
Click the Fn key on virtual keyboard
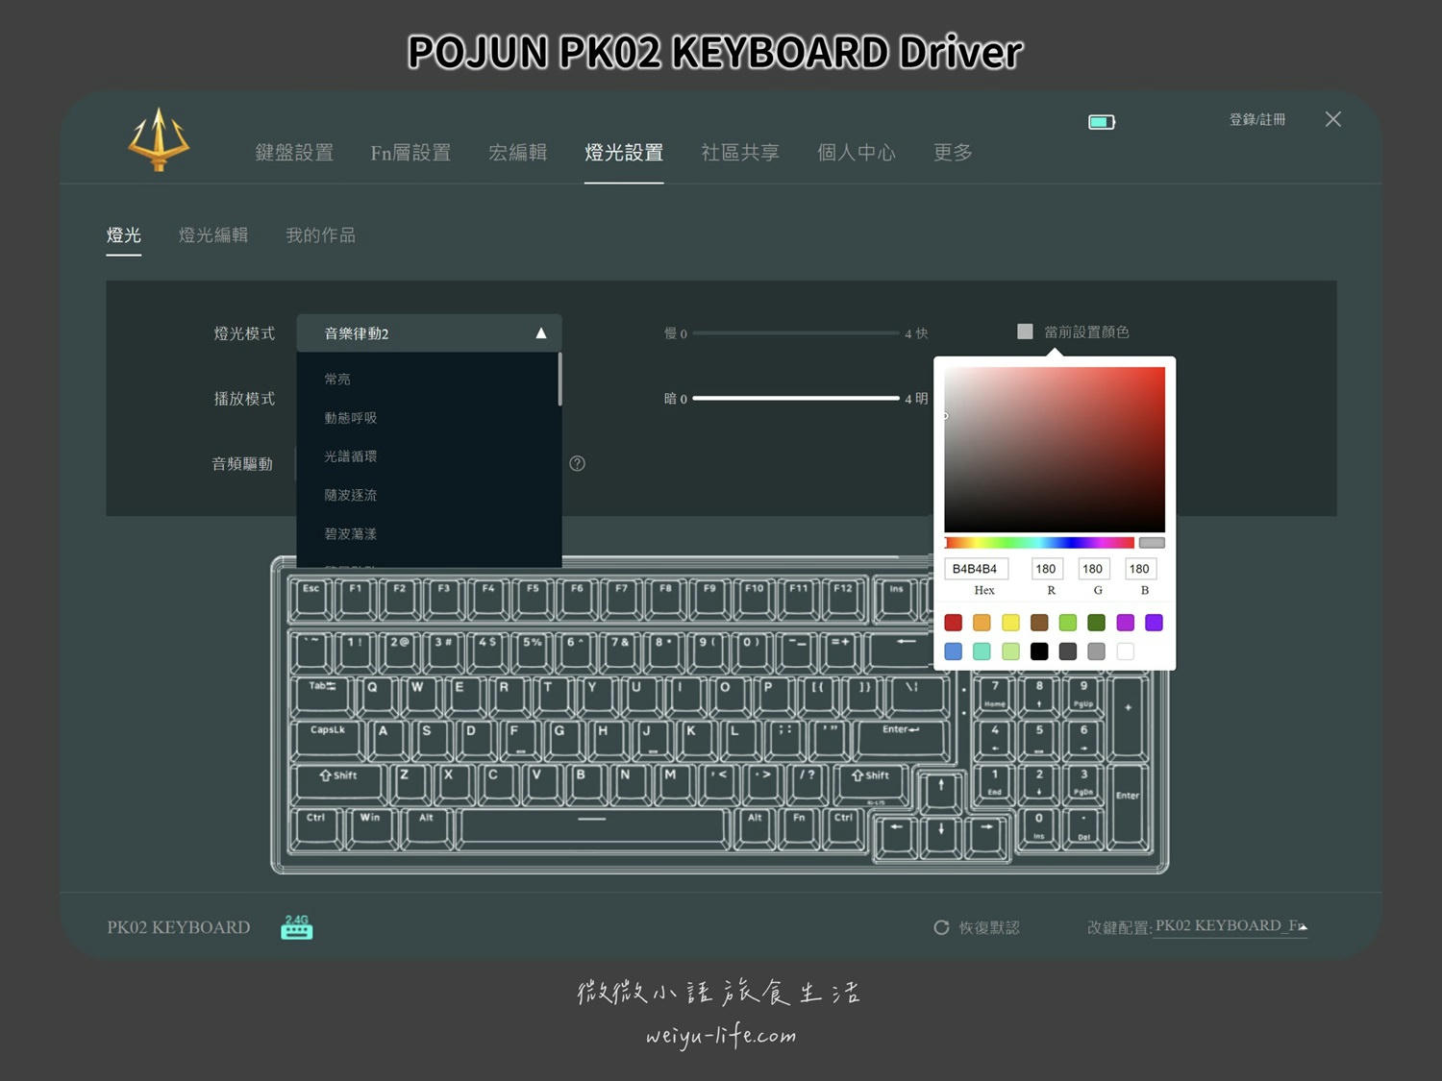(799, 828)
